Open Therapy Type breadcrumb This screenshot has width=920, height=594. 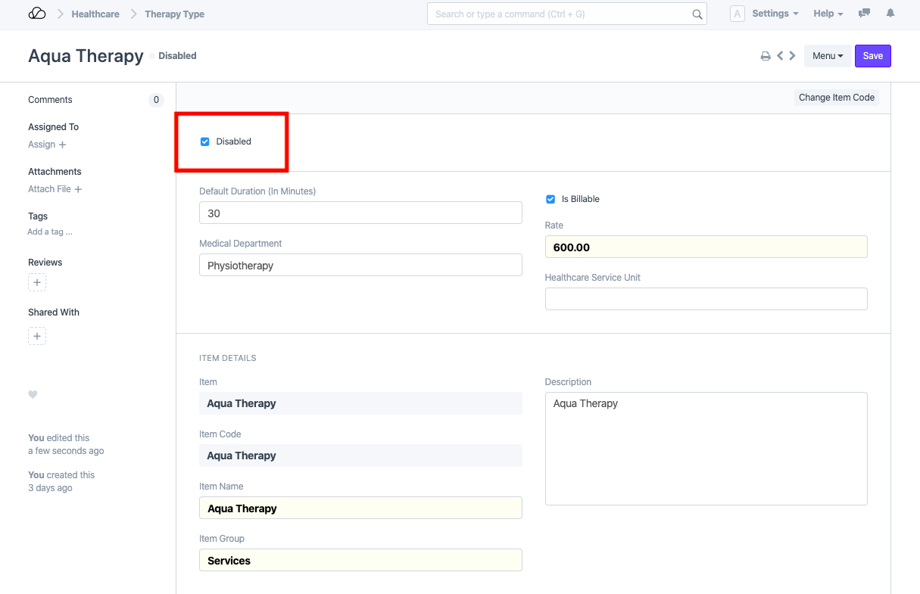pyautogui.click(x=174, y=14)
